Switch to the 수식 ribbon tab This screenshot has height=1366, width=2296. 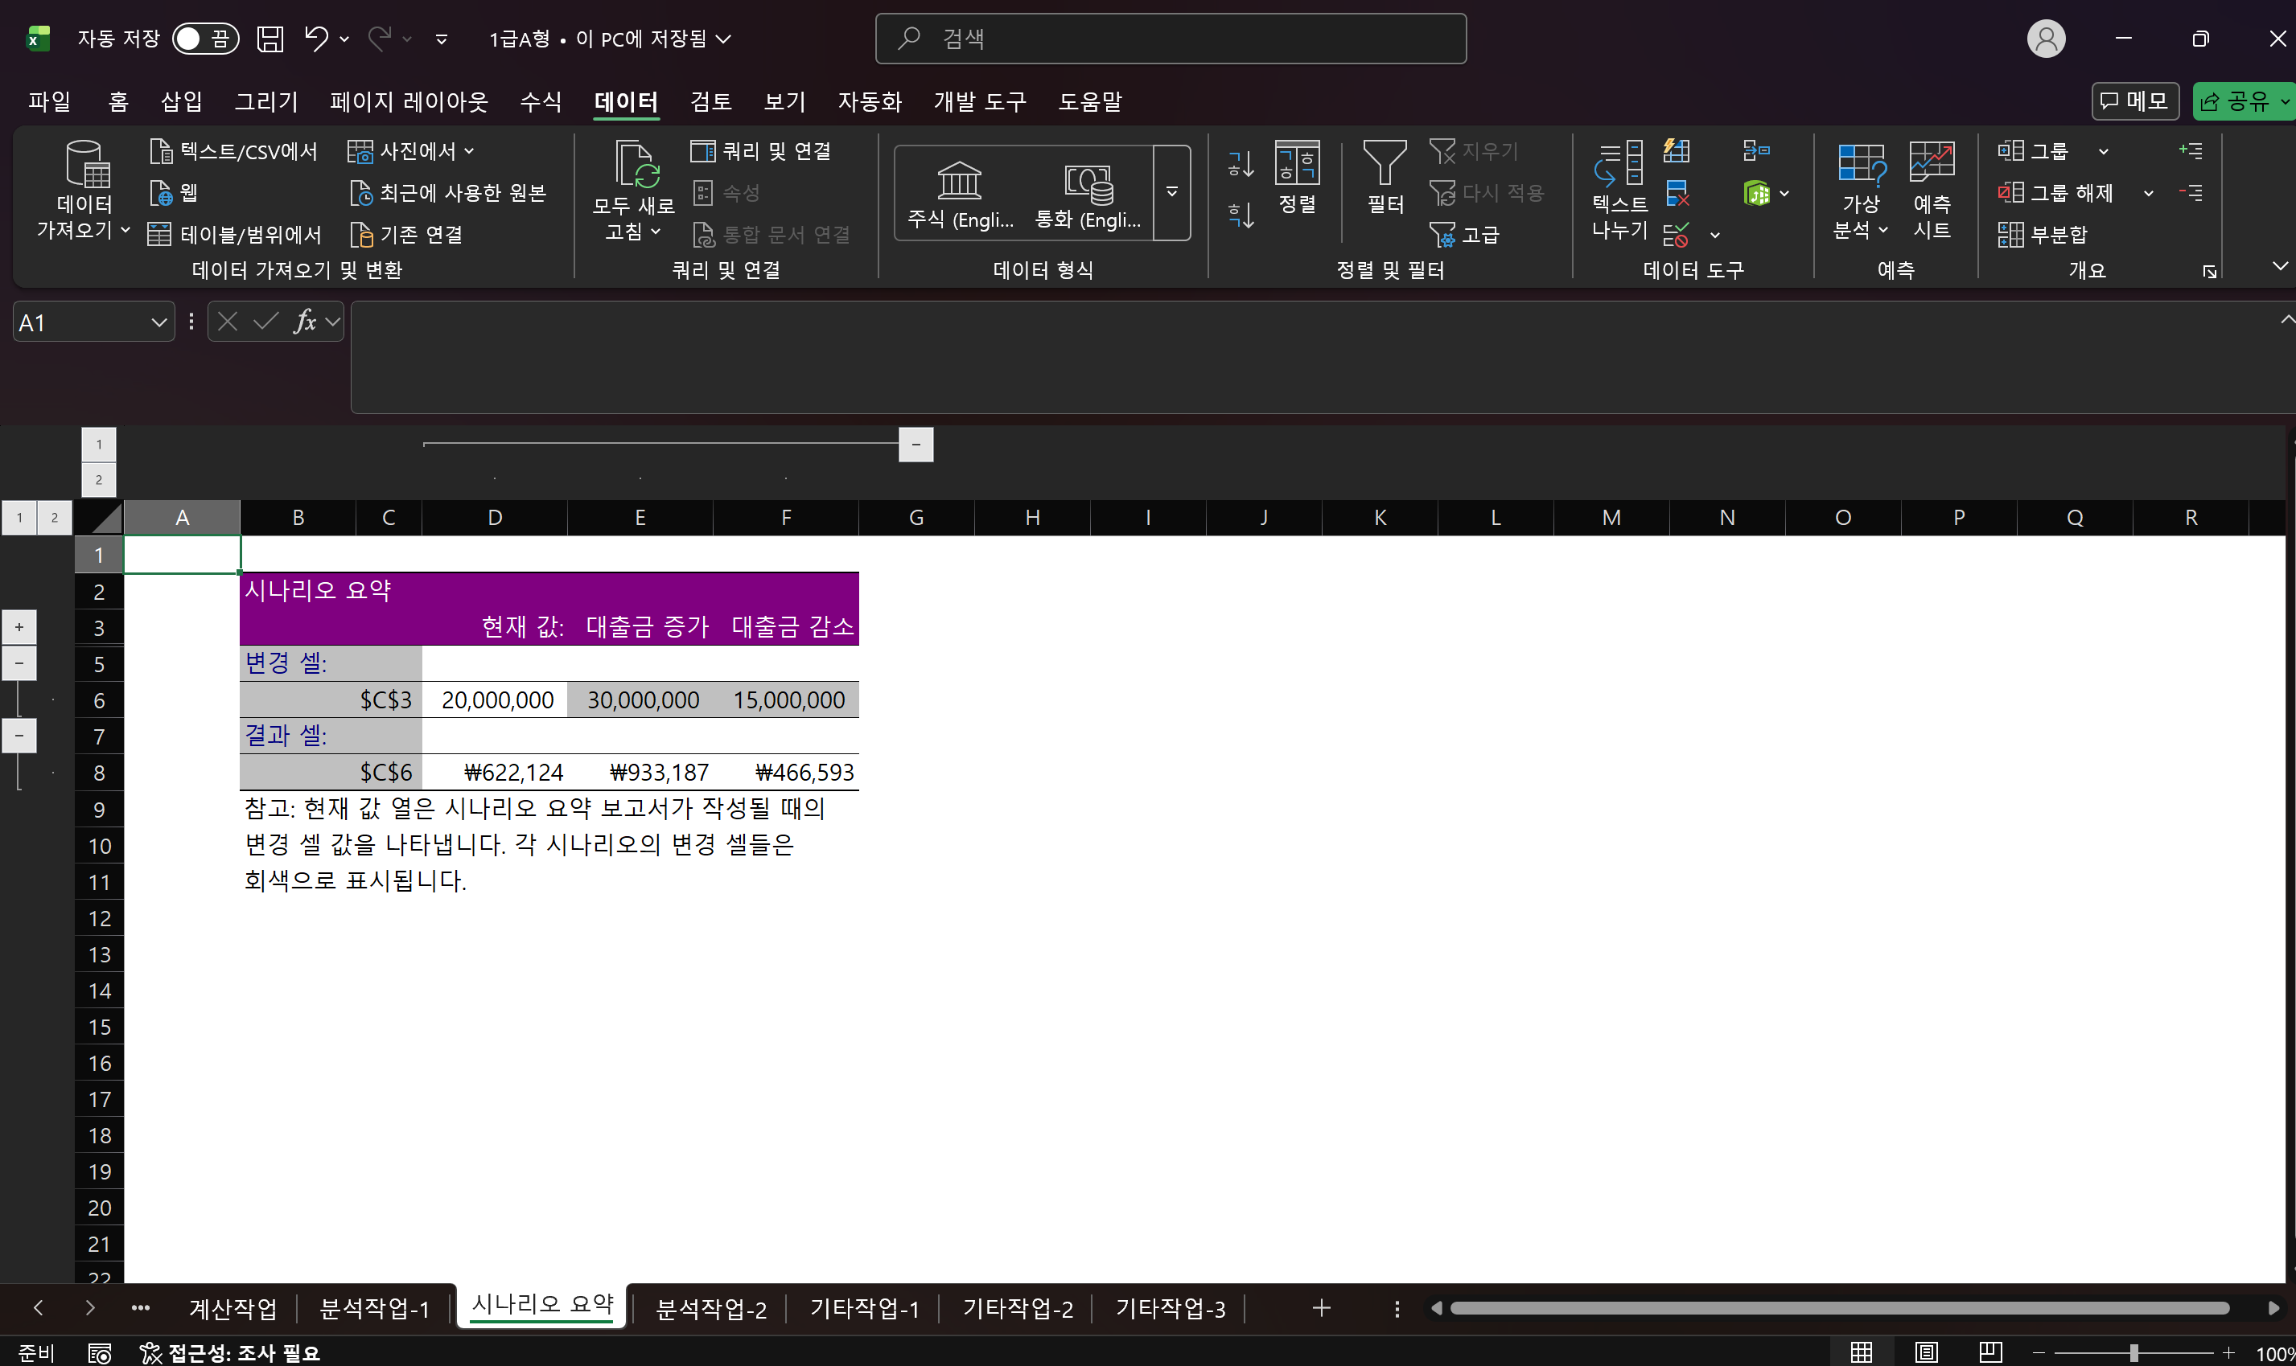[x=541, y=101]
